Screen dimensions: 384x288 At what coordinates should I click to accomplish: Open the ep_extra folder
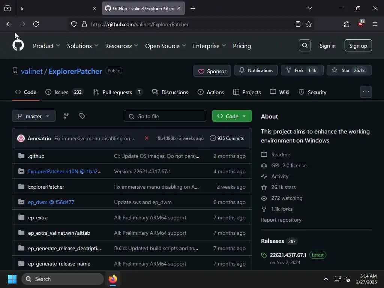coord(38,217)
